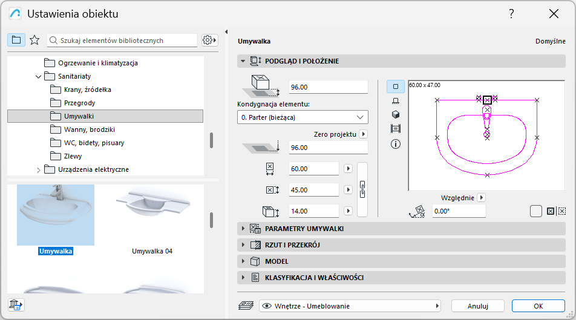Click the folder view icon
576x320 pixels.
pyautogui.click(x=16, y=41)
